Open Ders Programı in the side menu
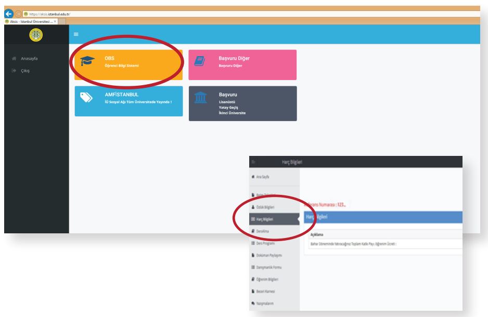The image size is (488, 317). click(263, 243)
